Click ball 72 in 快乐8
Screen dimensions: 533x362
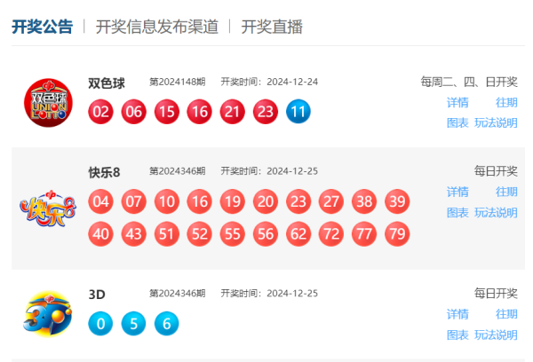[x=331, y=234]
